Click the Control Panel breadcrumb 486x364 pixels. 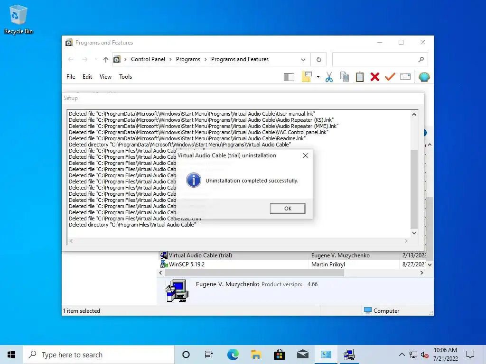pos(148,59)
